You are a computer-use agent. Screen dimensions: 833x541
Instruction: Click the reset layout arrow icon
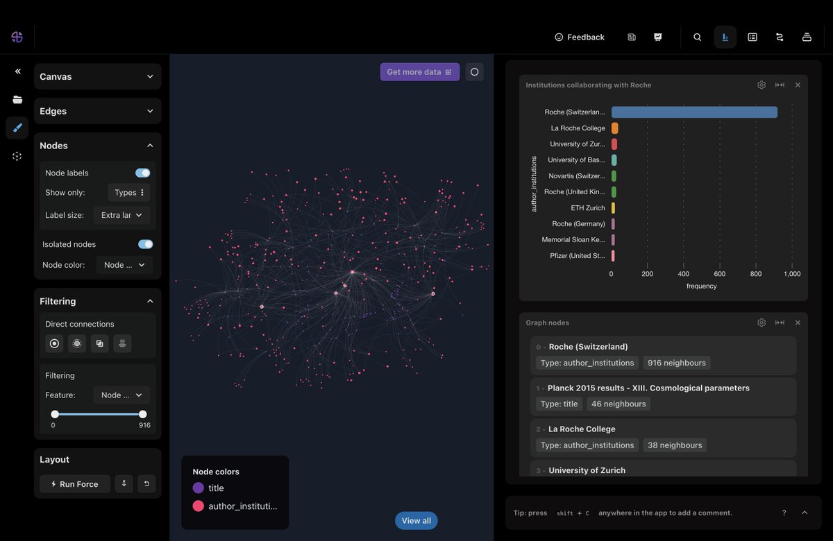(146, 483)
